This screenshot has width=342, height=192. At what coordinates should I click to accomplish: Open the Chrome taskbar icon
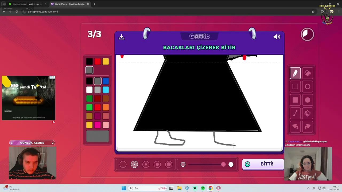pyautogui.click(x=211, y=188)
